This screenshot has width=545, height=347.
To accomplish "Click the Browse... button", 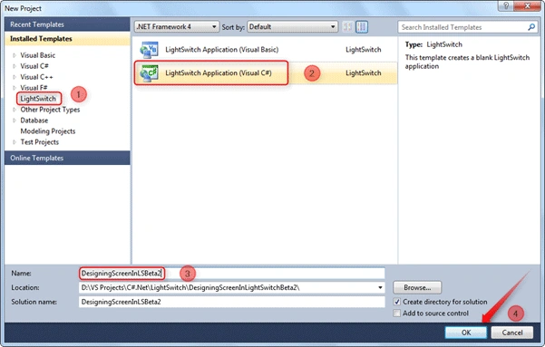I will (417, 287).
